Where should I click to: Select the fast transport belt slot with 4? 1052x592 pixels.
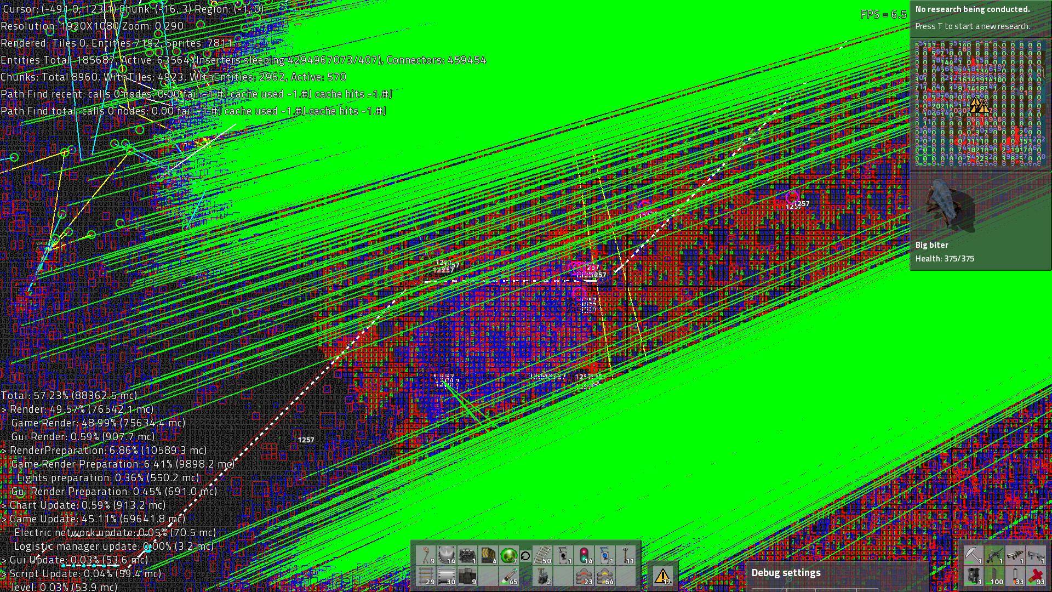[488, 555]
